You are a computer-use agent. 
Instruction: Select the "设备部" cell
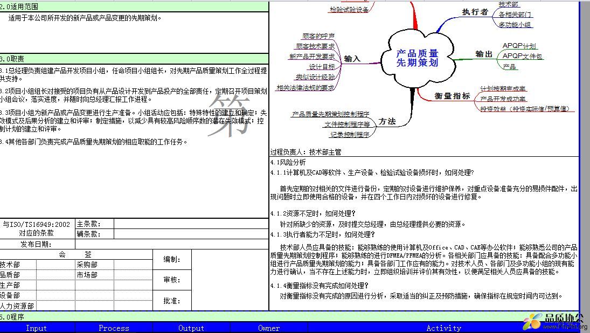(x=18, y=295)
